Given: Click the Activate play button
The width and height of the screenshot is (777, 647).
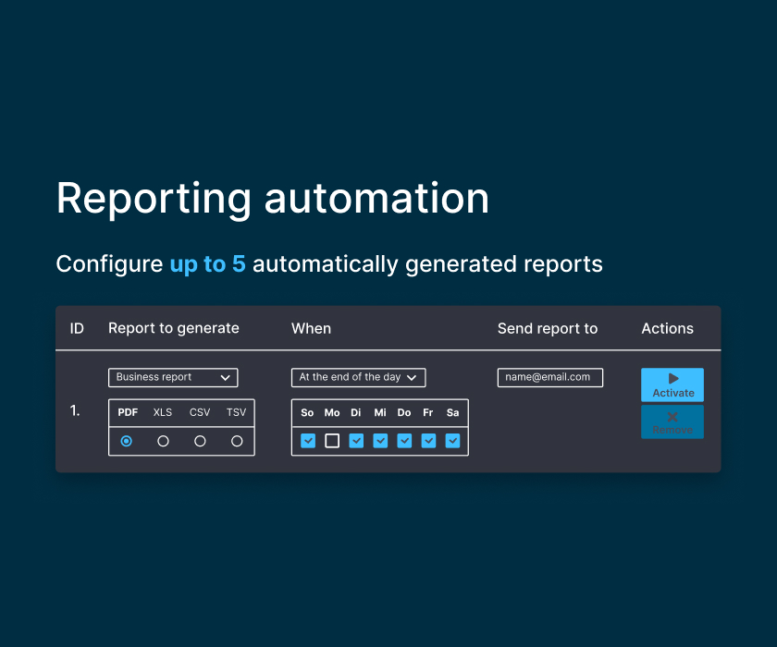Looking at the screenshot, I should point(672,385).
